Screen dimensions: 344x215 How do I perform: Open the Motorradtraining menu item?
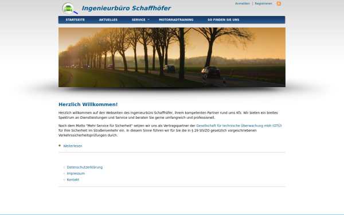[176, 19]
